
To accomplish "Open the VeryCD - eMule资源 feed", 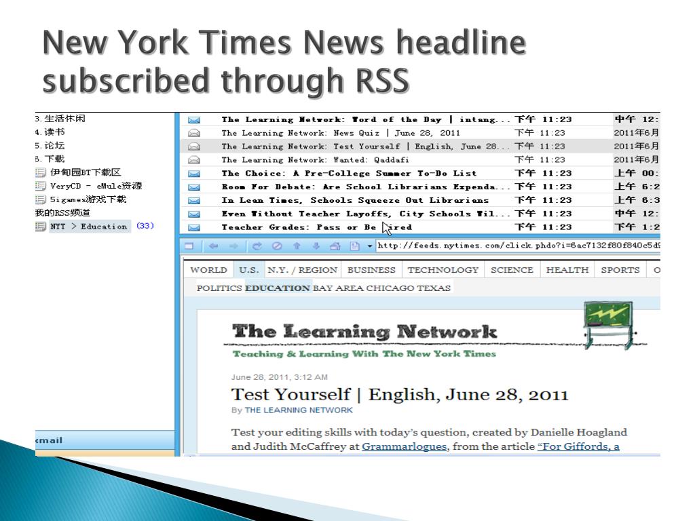I will (96, 186).
